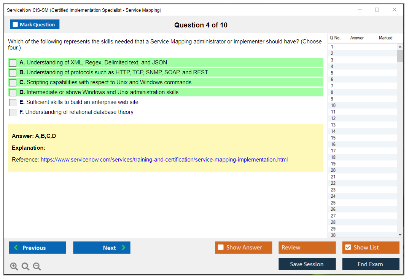The height and width of the screenshot is (280, 409).
Task: Disable the Show List checkbox
Action: pos(348,248)
